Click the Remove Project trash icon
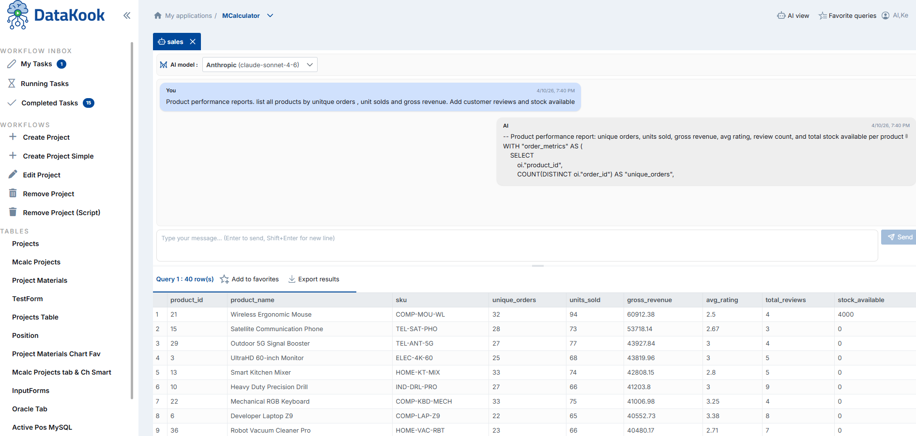The image size is (916, 436). (x=12, y=193)
